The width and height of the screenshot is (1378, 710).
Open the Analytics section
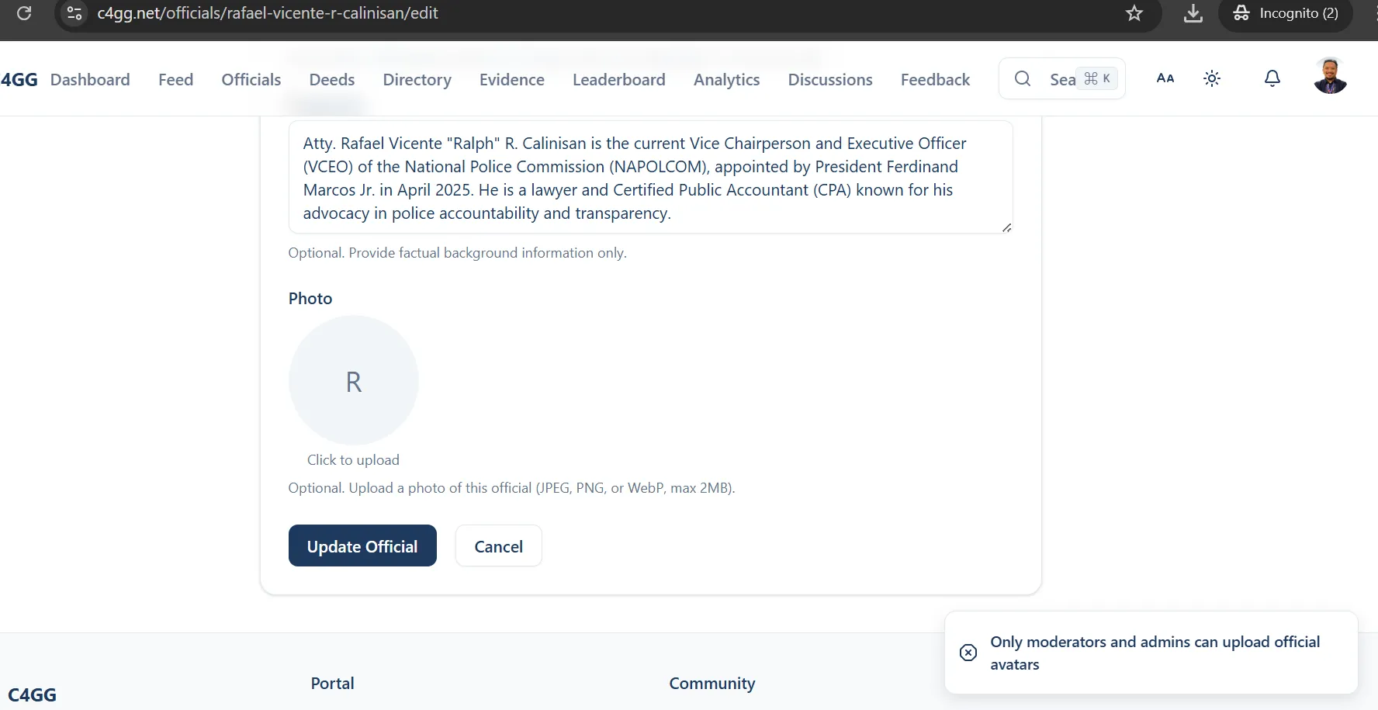(726, 80)
